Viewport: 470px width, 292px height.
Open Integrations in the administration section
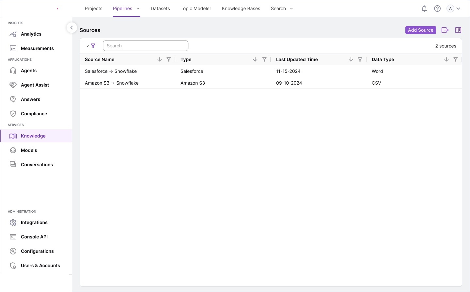point(34,222)
